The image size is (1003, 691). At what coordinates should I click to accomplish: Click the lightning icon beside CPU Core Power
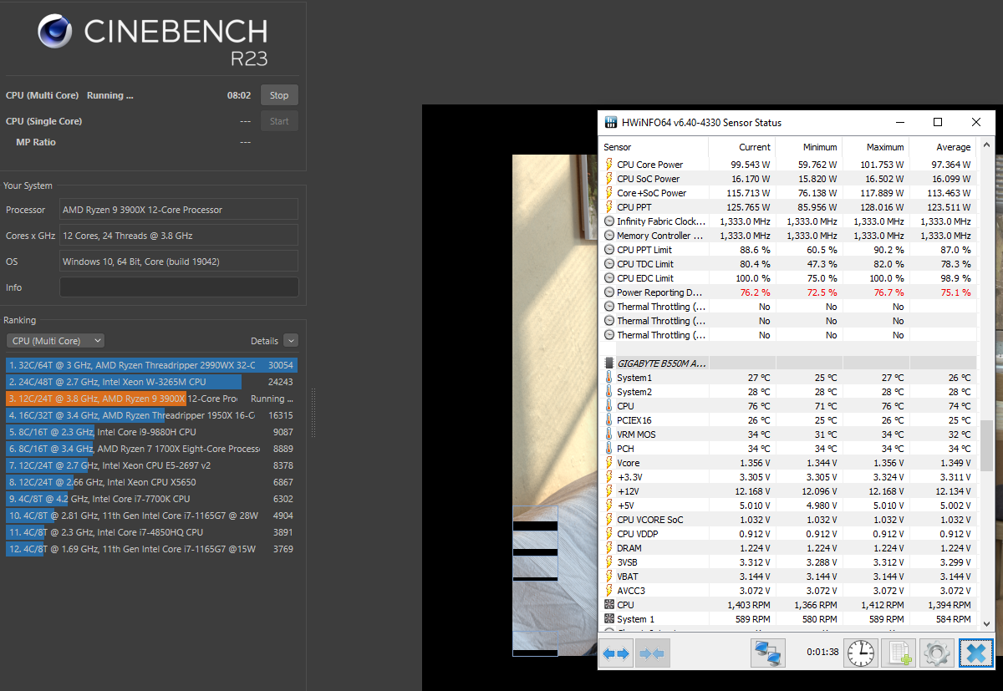[x=608, y=165]
